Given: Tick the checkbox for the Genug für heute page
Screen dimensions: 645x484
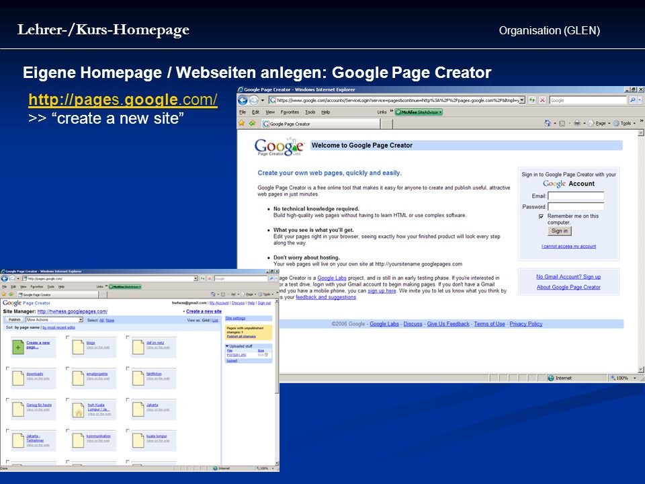Looking at the screenshot, I should [x=7, y=399].
